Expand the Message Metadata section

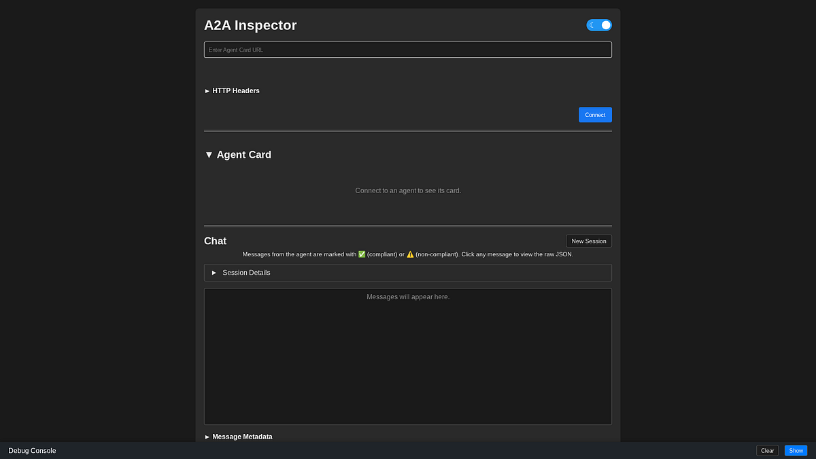point(241,437)
